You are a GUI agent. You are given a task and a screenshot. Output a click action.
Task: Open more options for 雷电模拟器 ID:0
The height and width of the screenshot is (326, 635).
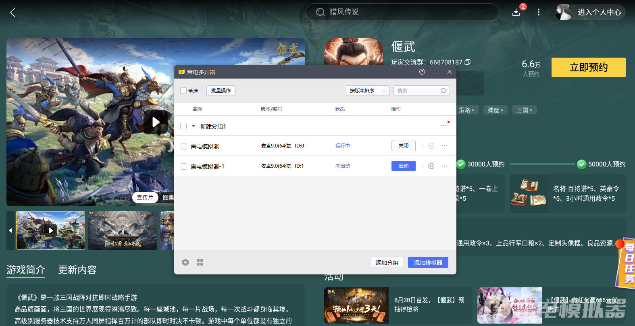pyautogui.click(x=444, y=146)
